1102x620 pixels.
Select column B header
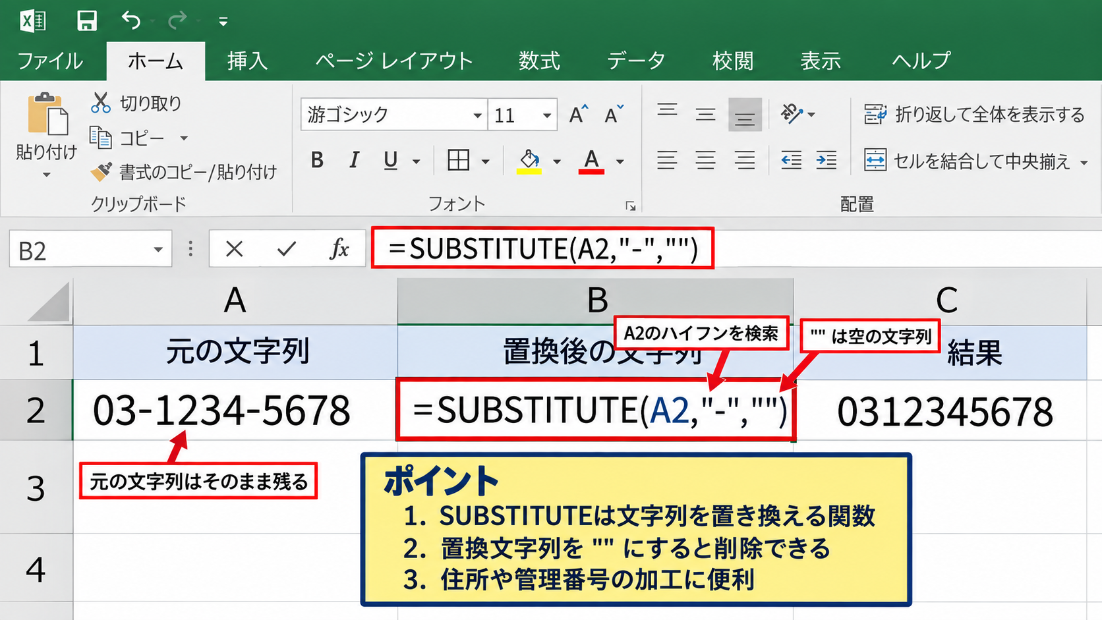[596, 301]
